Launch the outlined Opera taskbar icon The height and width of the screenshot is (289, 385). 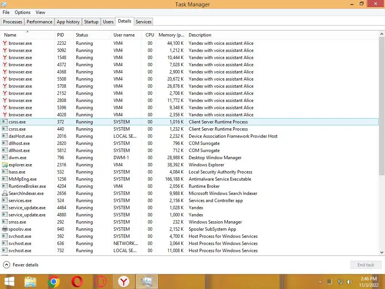100,281
